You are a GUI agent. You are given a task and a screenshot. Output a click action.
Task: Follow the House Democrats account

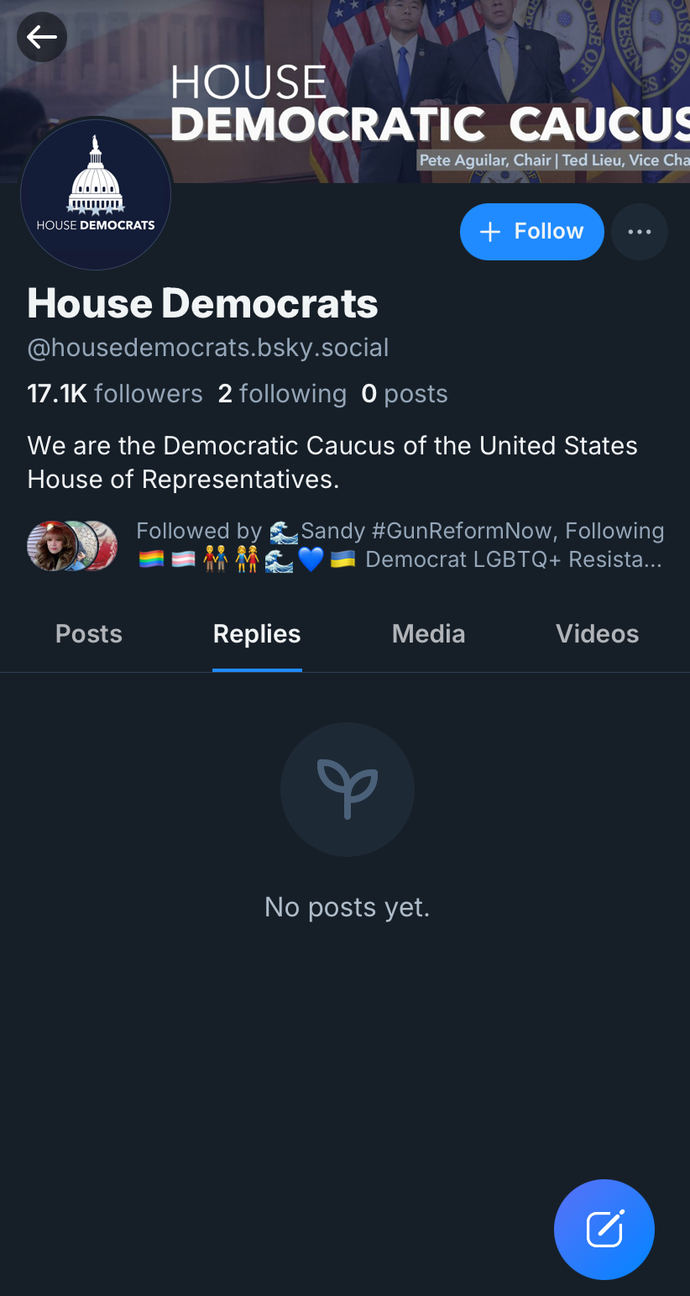point(532,232)
